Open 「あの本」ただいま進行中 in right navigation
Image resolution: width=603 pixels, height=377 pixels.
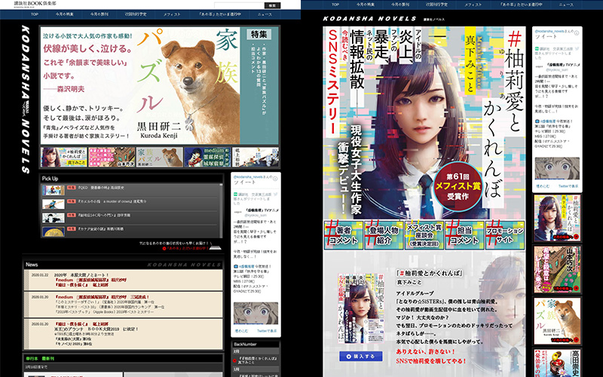coord(522,5)
